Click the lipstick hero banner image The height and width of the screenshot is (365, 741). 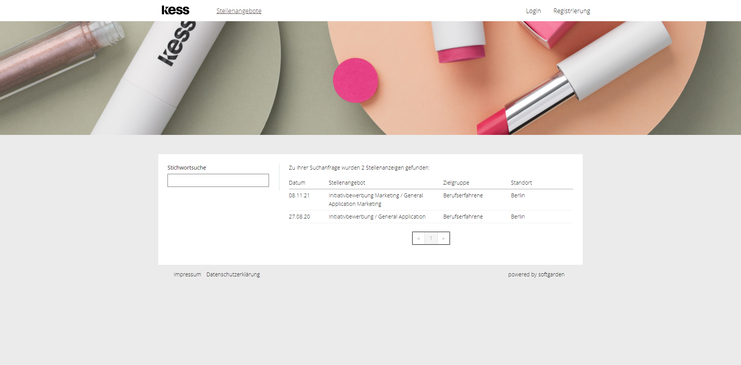click(x=370, y=78)
